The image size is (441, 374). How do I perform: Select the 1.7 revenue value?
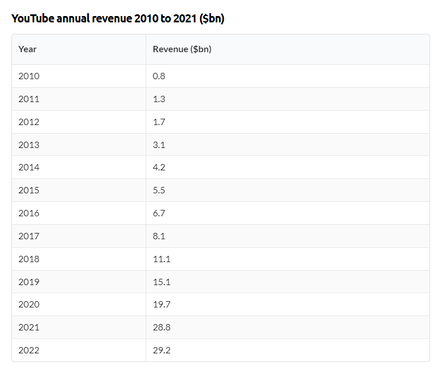pyautogui.click(x=159, y=122)
